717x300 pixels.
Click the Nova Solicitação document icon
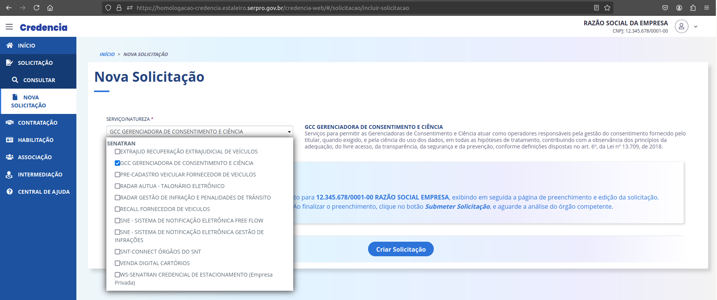[15, 97]
